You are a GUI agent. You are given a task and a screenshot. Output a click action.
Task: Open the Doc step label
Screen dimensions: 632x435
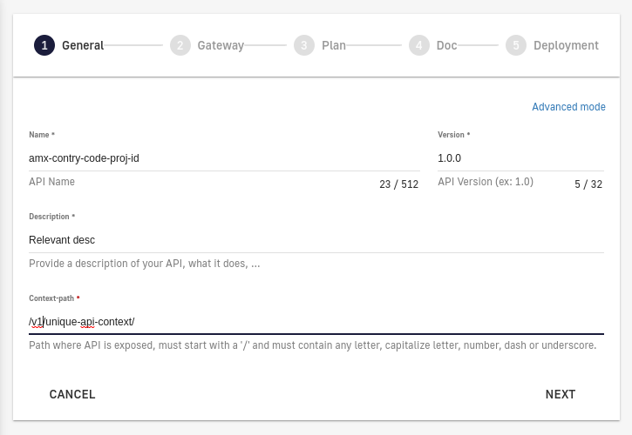tap(446, 45)
